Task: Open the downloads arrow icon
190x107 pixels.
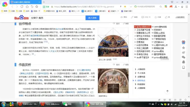Action: pyautogui.click(x=182, y=7)
